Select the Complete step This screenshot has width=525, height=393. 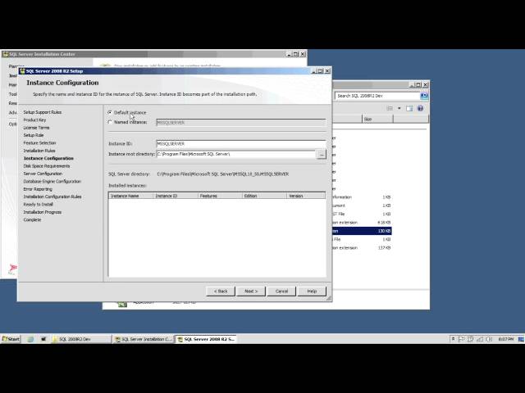(32, 220)
